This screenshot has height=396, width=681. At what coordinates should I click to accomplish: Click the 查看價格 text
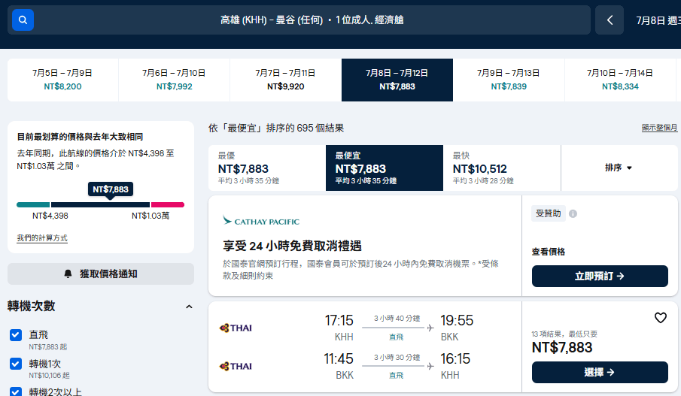pyautogui.click(x=548, y=252)
